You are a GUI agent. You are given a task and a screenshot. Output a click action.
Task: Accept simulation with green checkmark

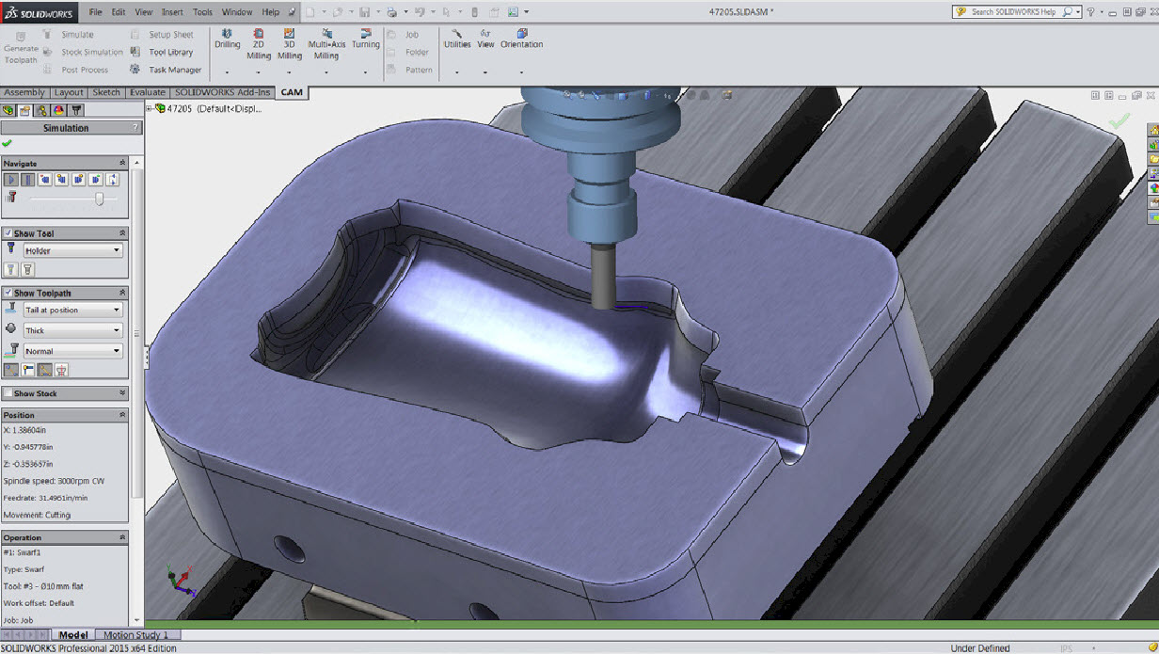pyautogui.click(x=8, y=143)
